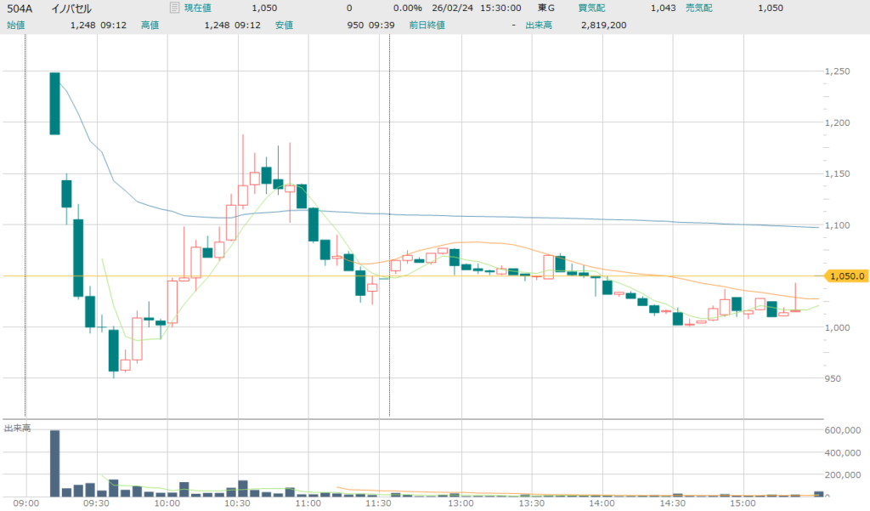
Task: Click the 11:30 time axis label
Action: 378,503
